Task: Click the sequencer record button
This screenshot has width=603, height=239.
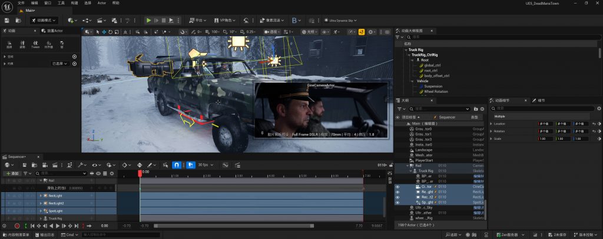Action: [x=17, y=225]
